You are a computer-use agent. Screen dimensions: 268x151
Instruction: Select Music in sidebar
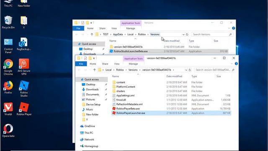click(89, 109)
